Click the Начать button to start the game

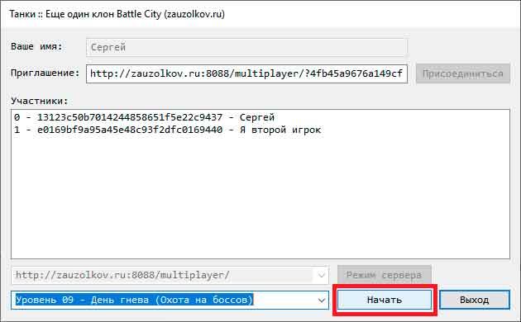point(385,300)
